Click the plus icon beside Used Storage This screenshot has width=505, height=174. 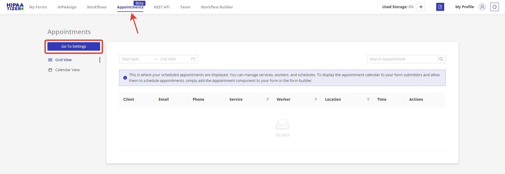(x=421, y=7)
